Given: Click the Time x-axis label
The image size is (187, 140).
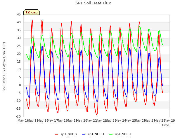Looking at the screenshot, I should point(165,125).
